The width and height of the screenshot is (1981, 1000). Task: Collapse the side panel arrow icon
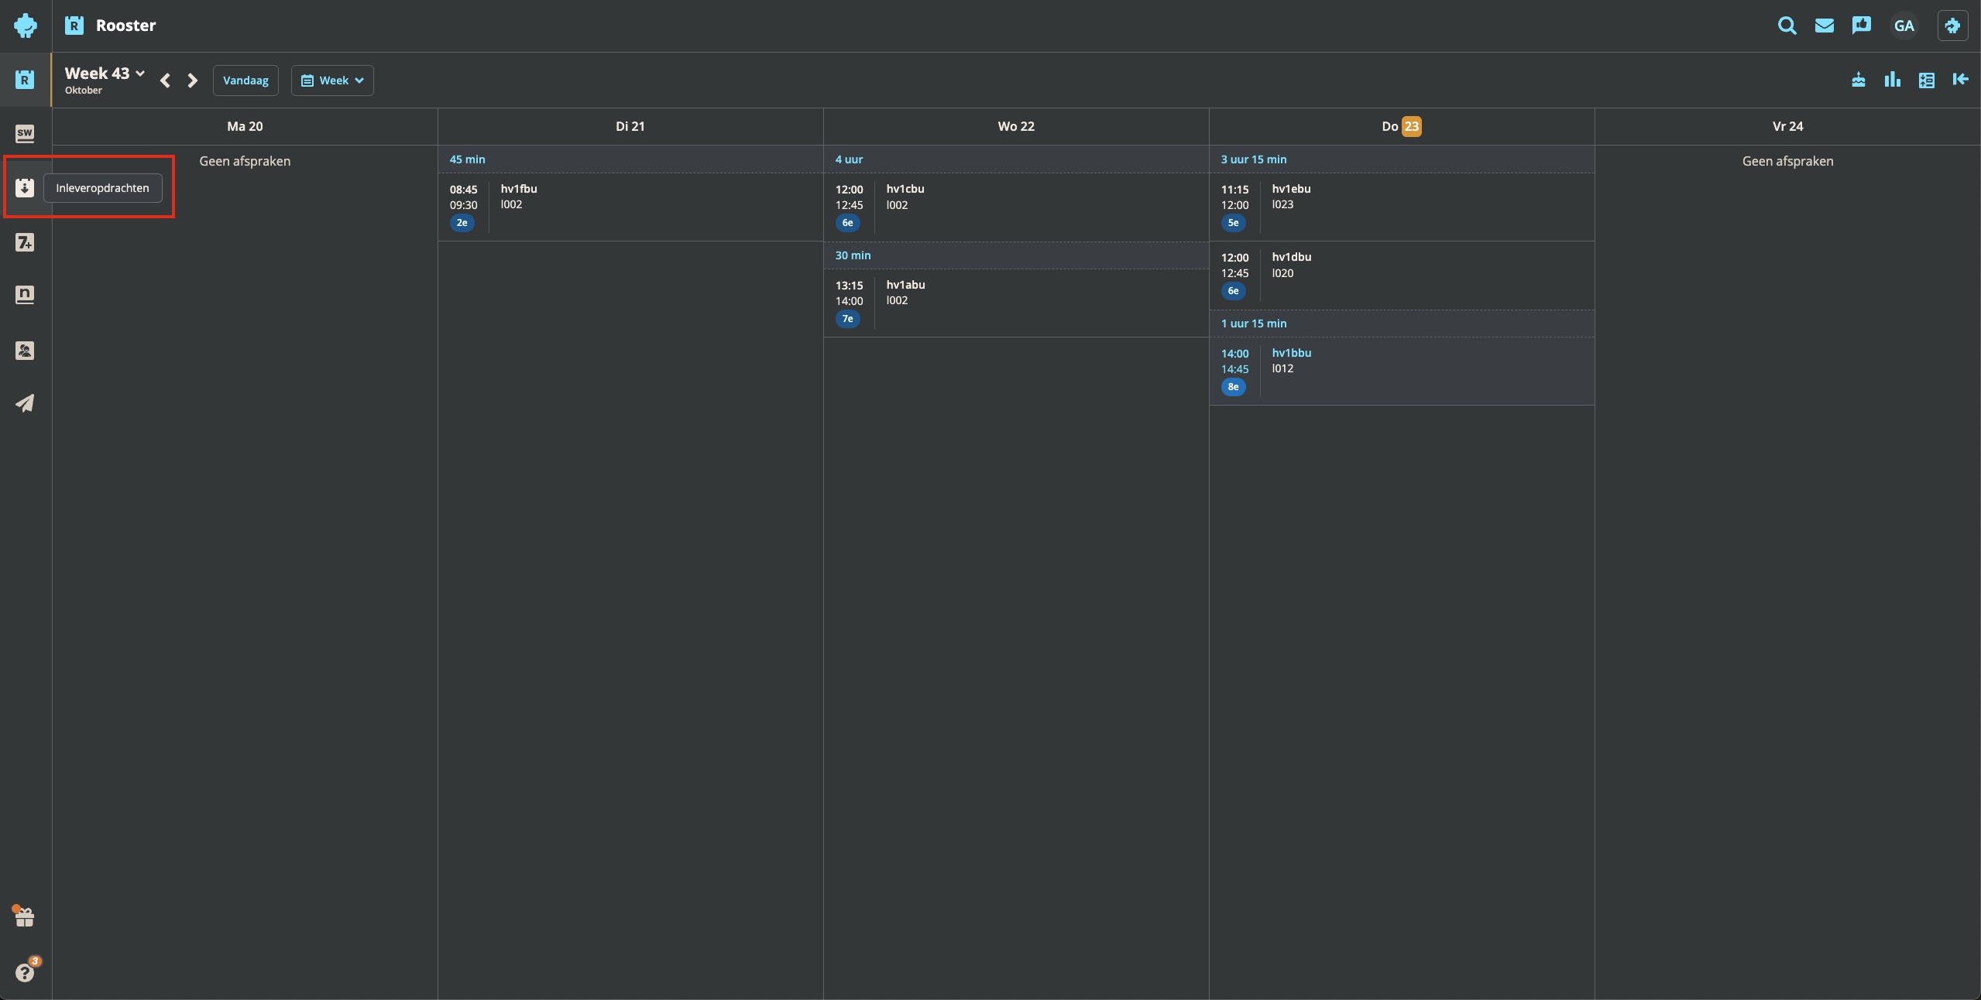click(1960, 80)
